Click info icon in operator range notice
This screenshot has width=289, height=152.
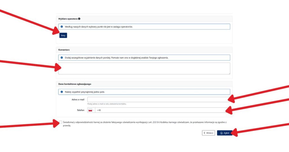pos(62,27)
